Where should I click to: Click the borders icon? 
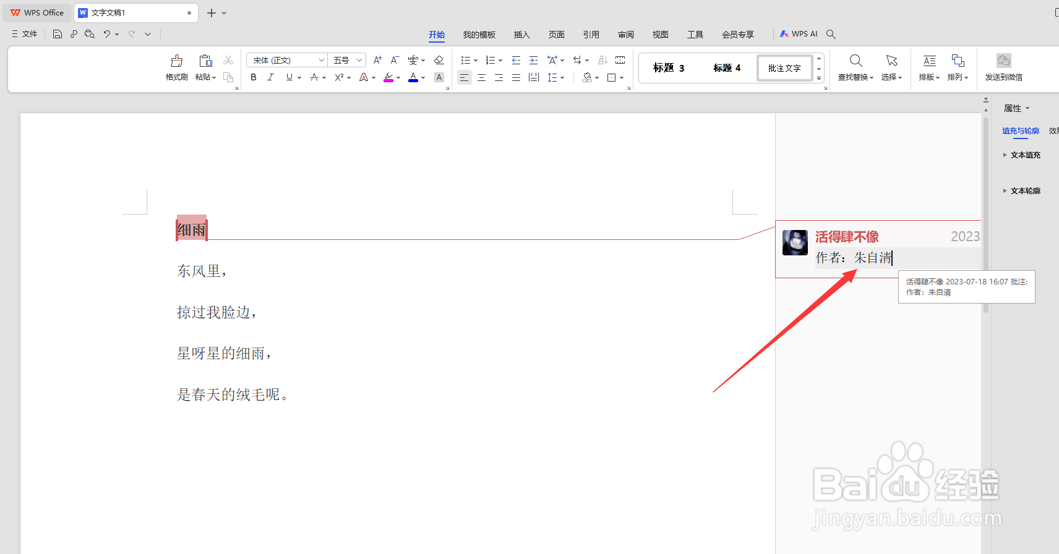pos(612,77)
